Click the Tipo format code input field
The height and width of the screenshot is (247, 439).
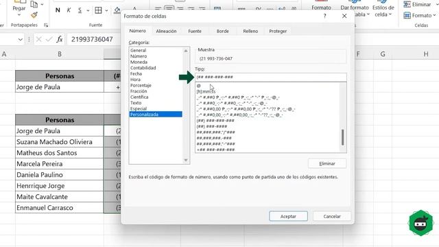pos(271,77)
